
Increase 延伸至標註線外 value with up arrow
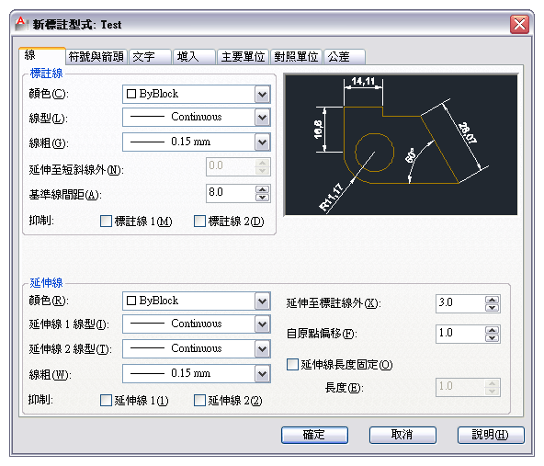pos(492,300)
